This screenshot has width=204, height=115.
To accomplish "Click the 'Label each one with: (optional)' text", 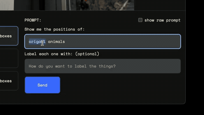I will click(x=62, y=54).
